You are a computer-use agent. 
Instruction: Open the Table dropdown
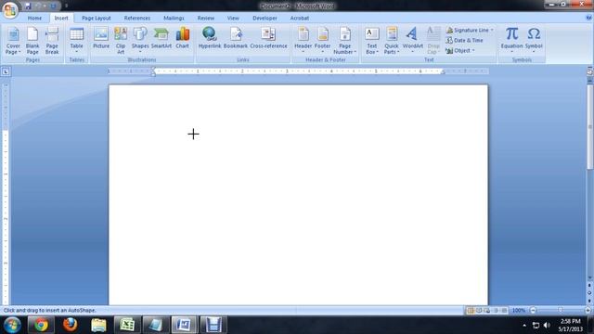(x=76, y=41)
